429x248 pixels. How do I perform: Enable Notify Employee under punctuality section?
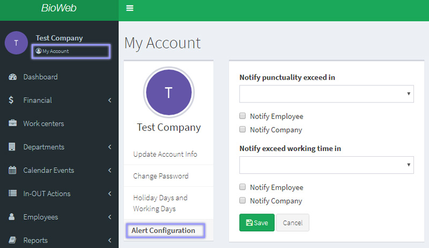click(243, 116)
